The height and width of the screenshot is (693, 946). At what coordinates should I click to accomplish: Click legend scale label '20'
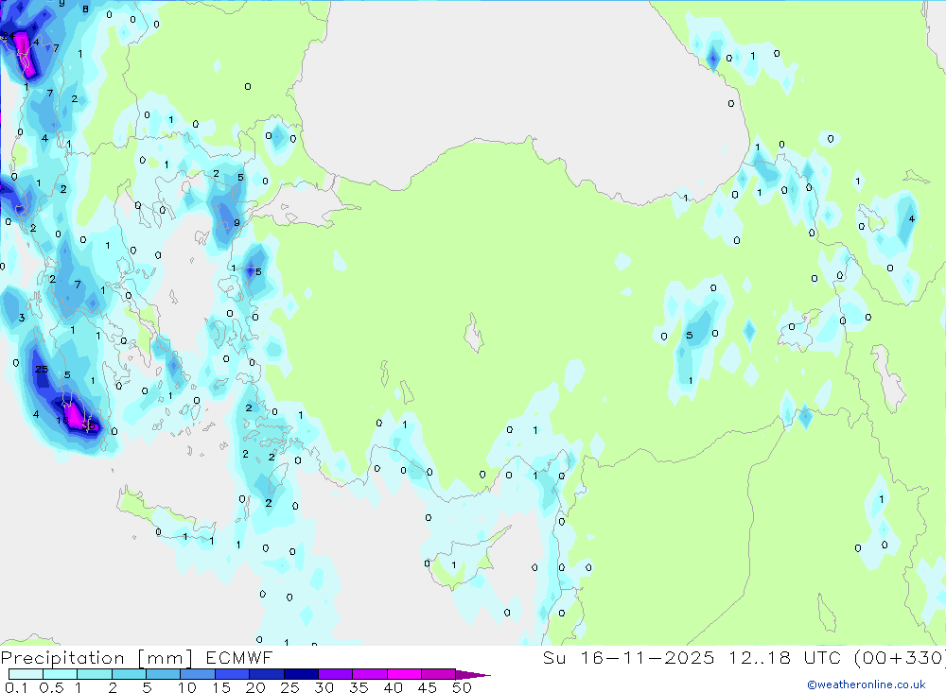255,687
